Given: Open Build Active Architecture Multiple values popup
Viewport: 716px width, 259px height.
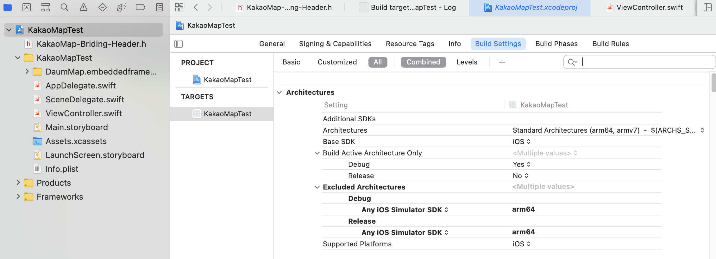Looking at the screenshot, I should tap(545, 153).
